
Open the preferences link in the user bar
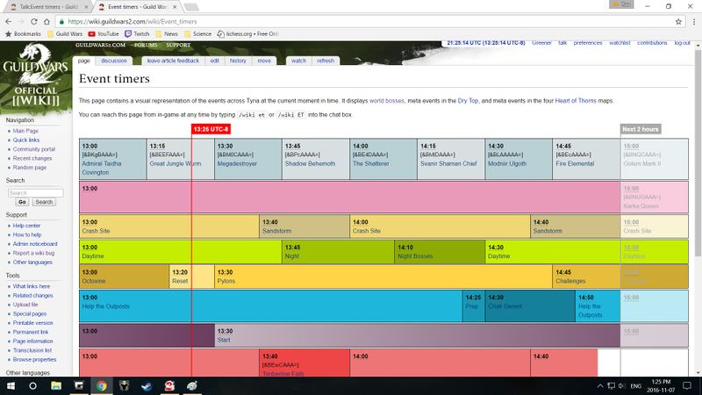pyautogui.click(x=588, y=43)
